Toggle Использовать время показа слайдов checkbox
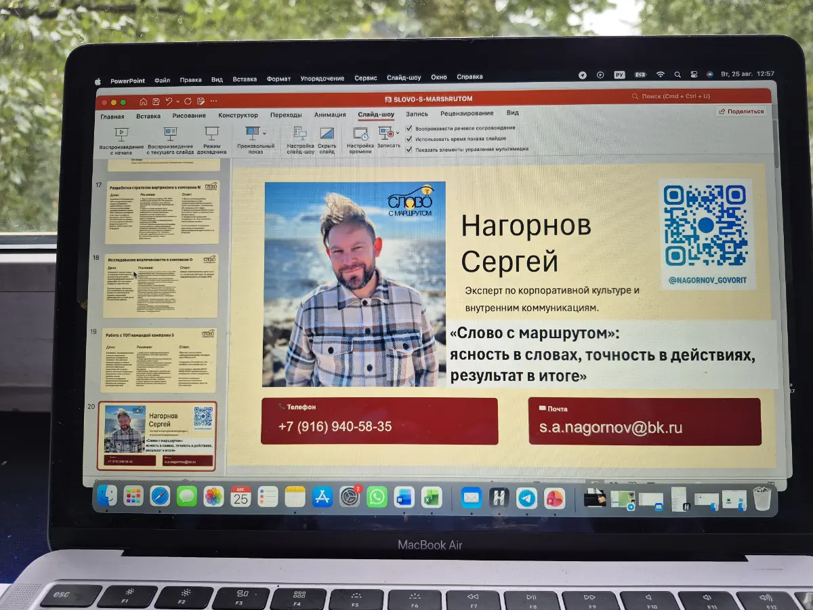Viewport: 813px width, 610px height. pos(409,138)
